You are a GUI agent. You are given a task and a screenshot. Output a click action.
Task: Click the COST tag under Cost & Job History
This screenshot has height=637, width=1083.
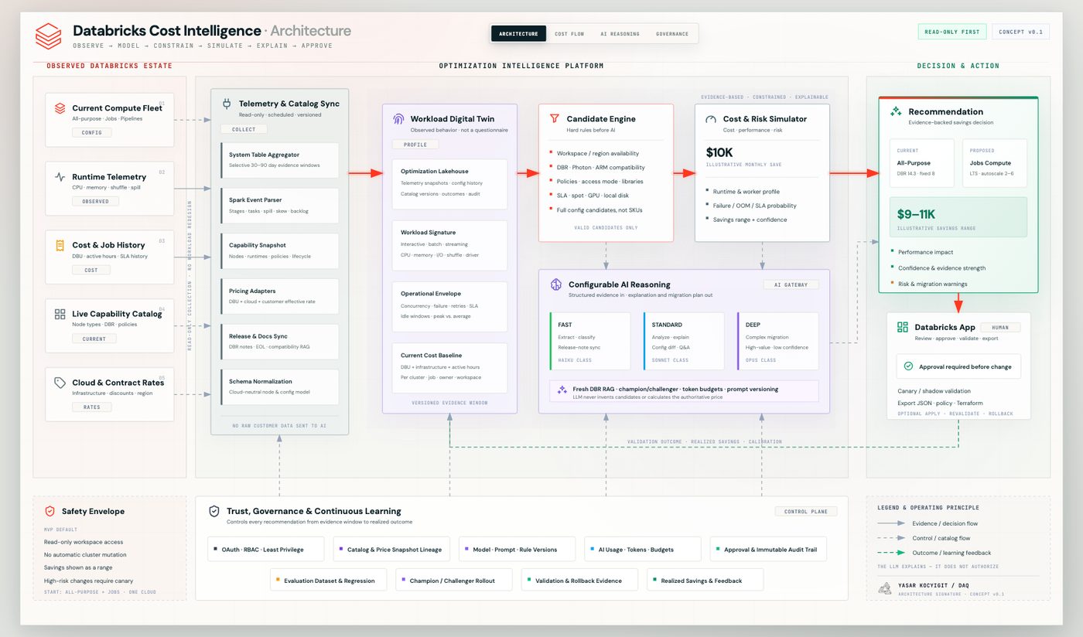point(91,270)
